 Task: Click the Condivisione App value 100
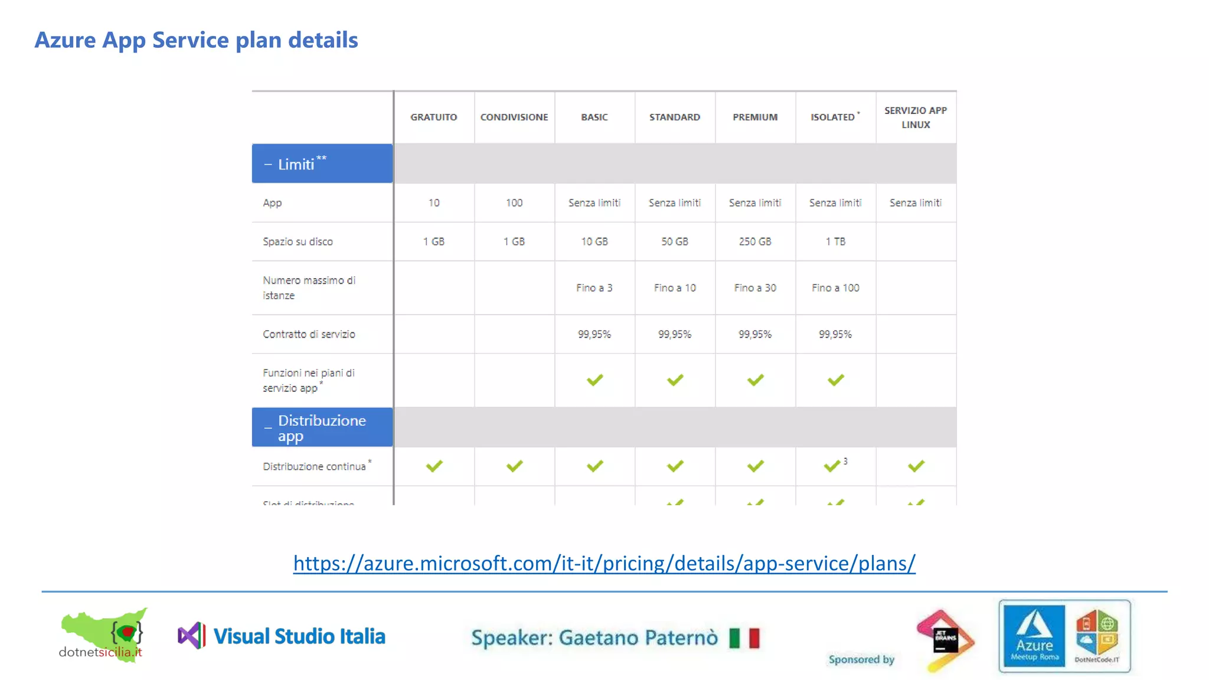(x=514, y=202)
